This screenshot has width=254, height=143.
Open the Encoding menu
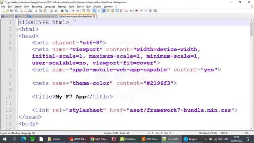37,7
